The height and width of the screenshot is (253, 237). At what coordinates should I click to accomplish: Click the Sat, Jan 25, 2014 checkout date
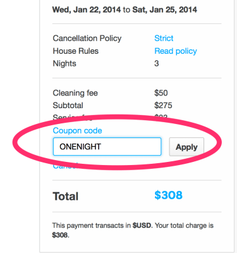[164, 9]
